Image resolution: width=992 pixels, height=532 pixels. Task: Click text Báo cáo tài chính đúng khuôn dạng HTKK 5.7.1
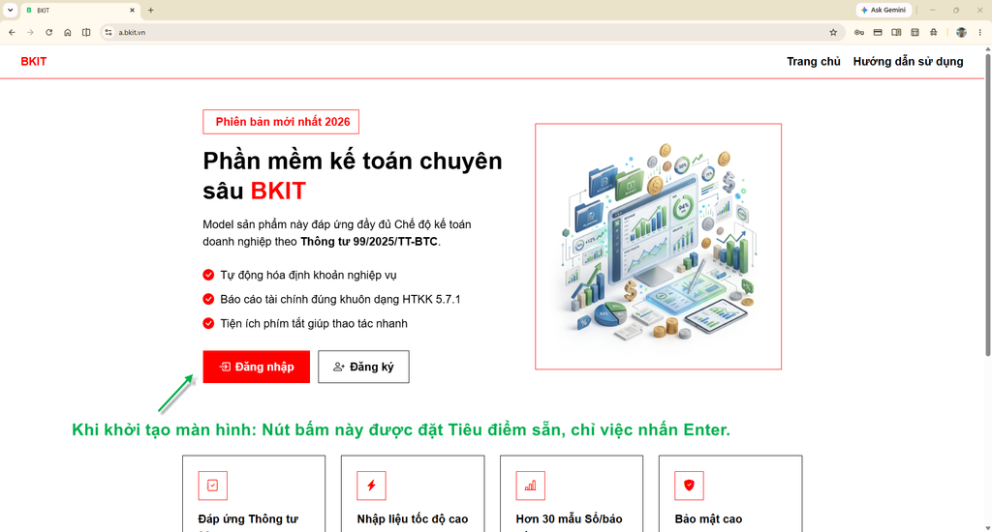(340, 299)
